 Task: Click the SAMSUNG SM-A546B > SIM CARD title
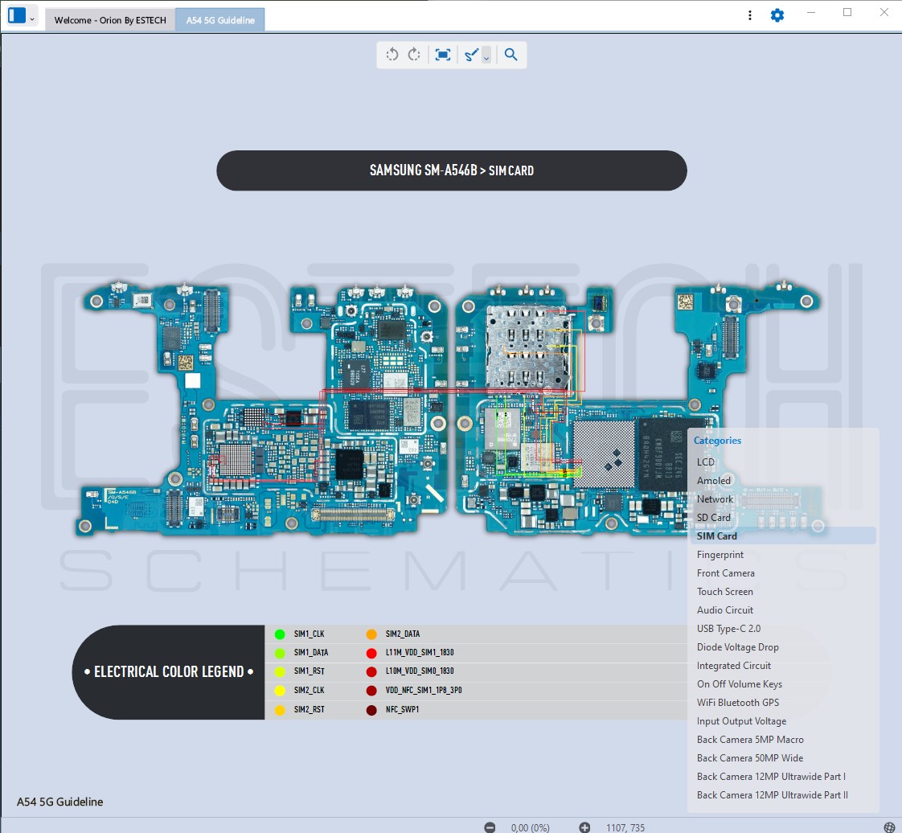pos(452,170)
